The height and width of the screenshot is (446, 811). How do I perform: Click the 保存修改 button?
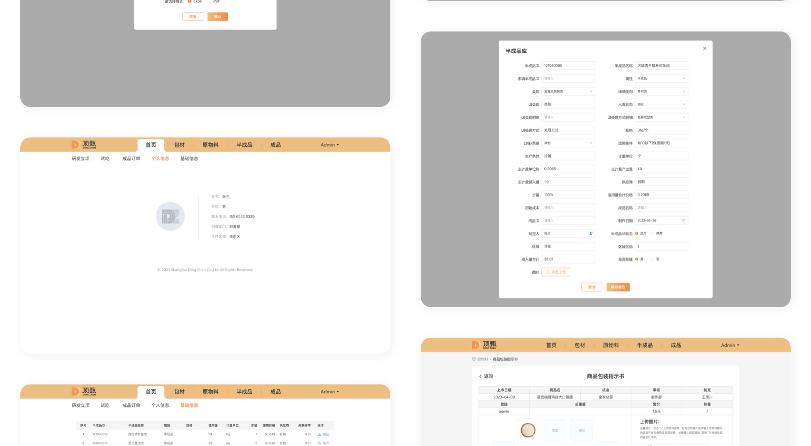(618, 287)
